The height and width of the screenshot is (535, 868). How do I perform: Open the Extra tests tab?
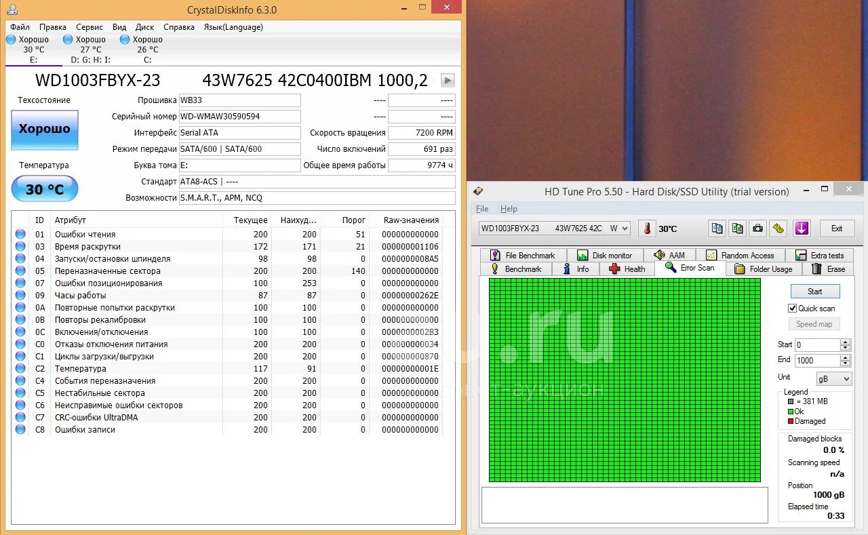[821, 255]
